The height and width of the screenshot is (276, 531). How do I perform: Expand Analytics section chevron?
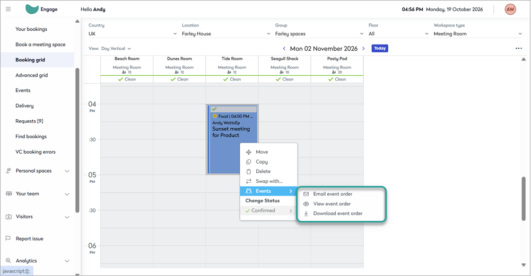point(67,261)
